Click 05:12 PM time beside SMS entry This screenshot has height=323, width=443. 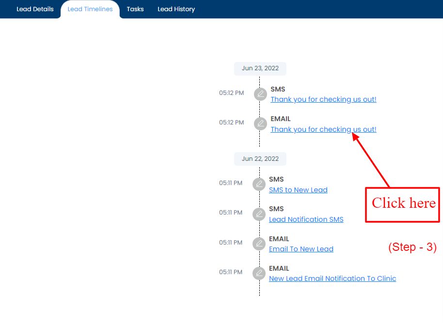(231, 93)
